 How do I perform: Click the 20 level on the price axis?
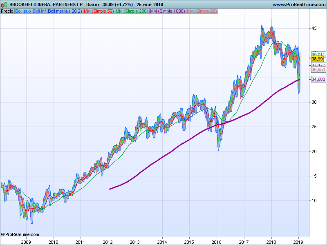314,151
